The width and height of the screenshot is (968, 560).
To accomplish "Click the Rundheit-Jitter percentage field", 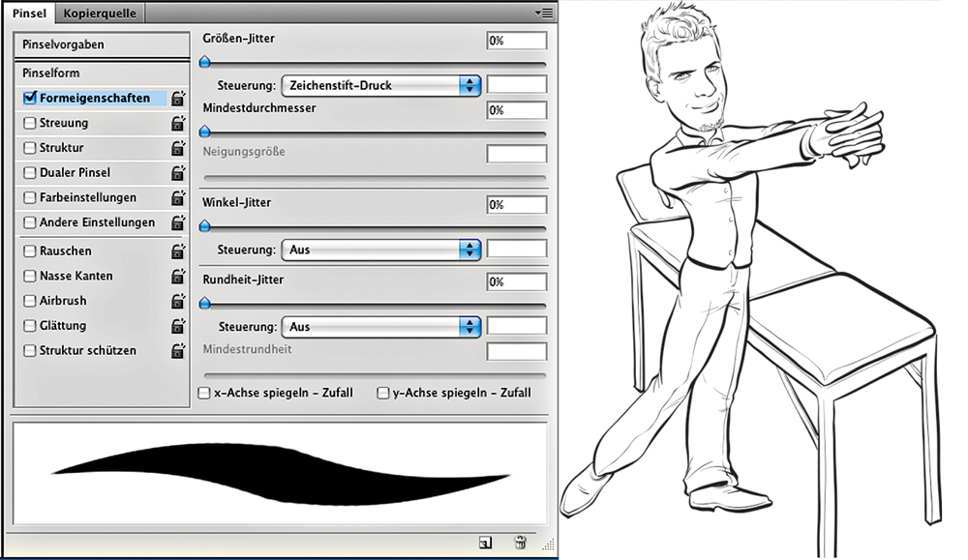I will coord(516,281).
